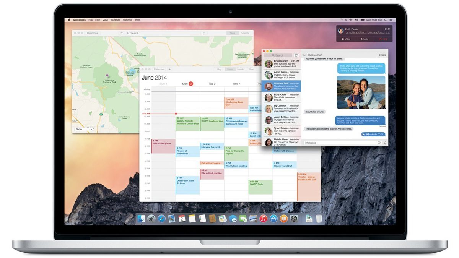Switch Maps to Satellite view

coord(245,33)
